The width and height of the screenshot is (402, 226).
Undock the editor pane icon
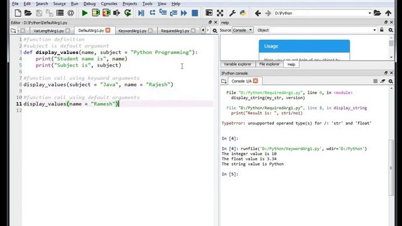[210, 23]
